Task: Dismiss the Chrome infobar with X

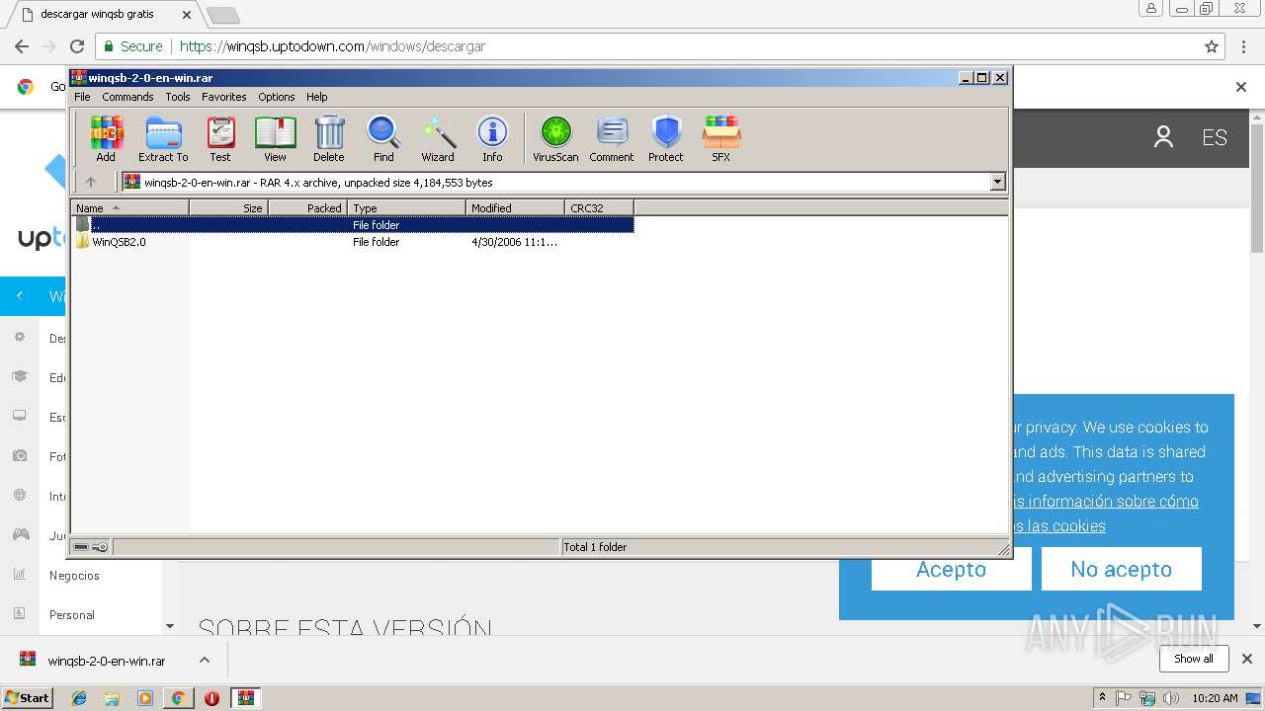Action: [x=1241, y=87]
